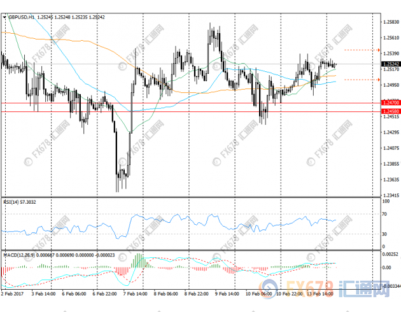Select the lower orange dashed arrow marker
Screen dimensions: 401x312
click(362, 80)
